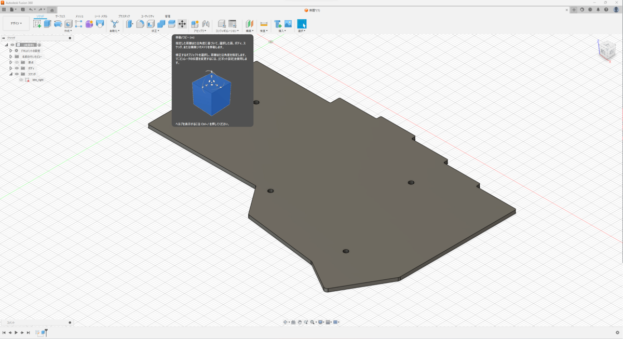Image resolution: width=623 pixels, height=339 pixels.
Task: Switch to the サーフェス tab
Action: pos(60,17)
